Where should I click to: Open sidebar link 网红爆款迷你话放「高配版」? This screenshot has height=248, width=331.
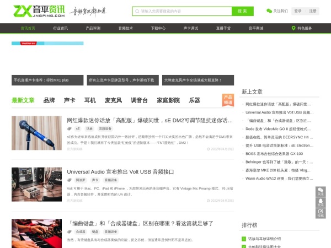click(278, 104)
